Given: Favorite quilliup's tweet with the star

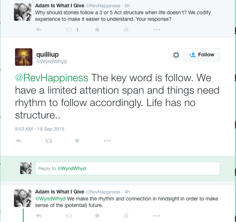Looking at the screenshot, I should 77,141.
